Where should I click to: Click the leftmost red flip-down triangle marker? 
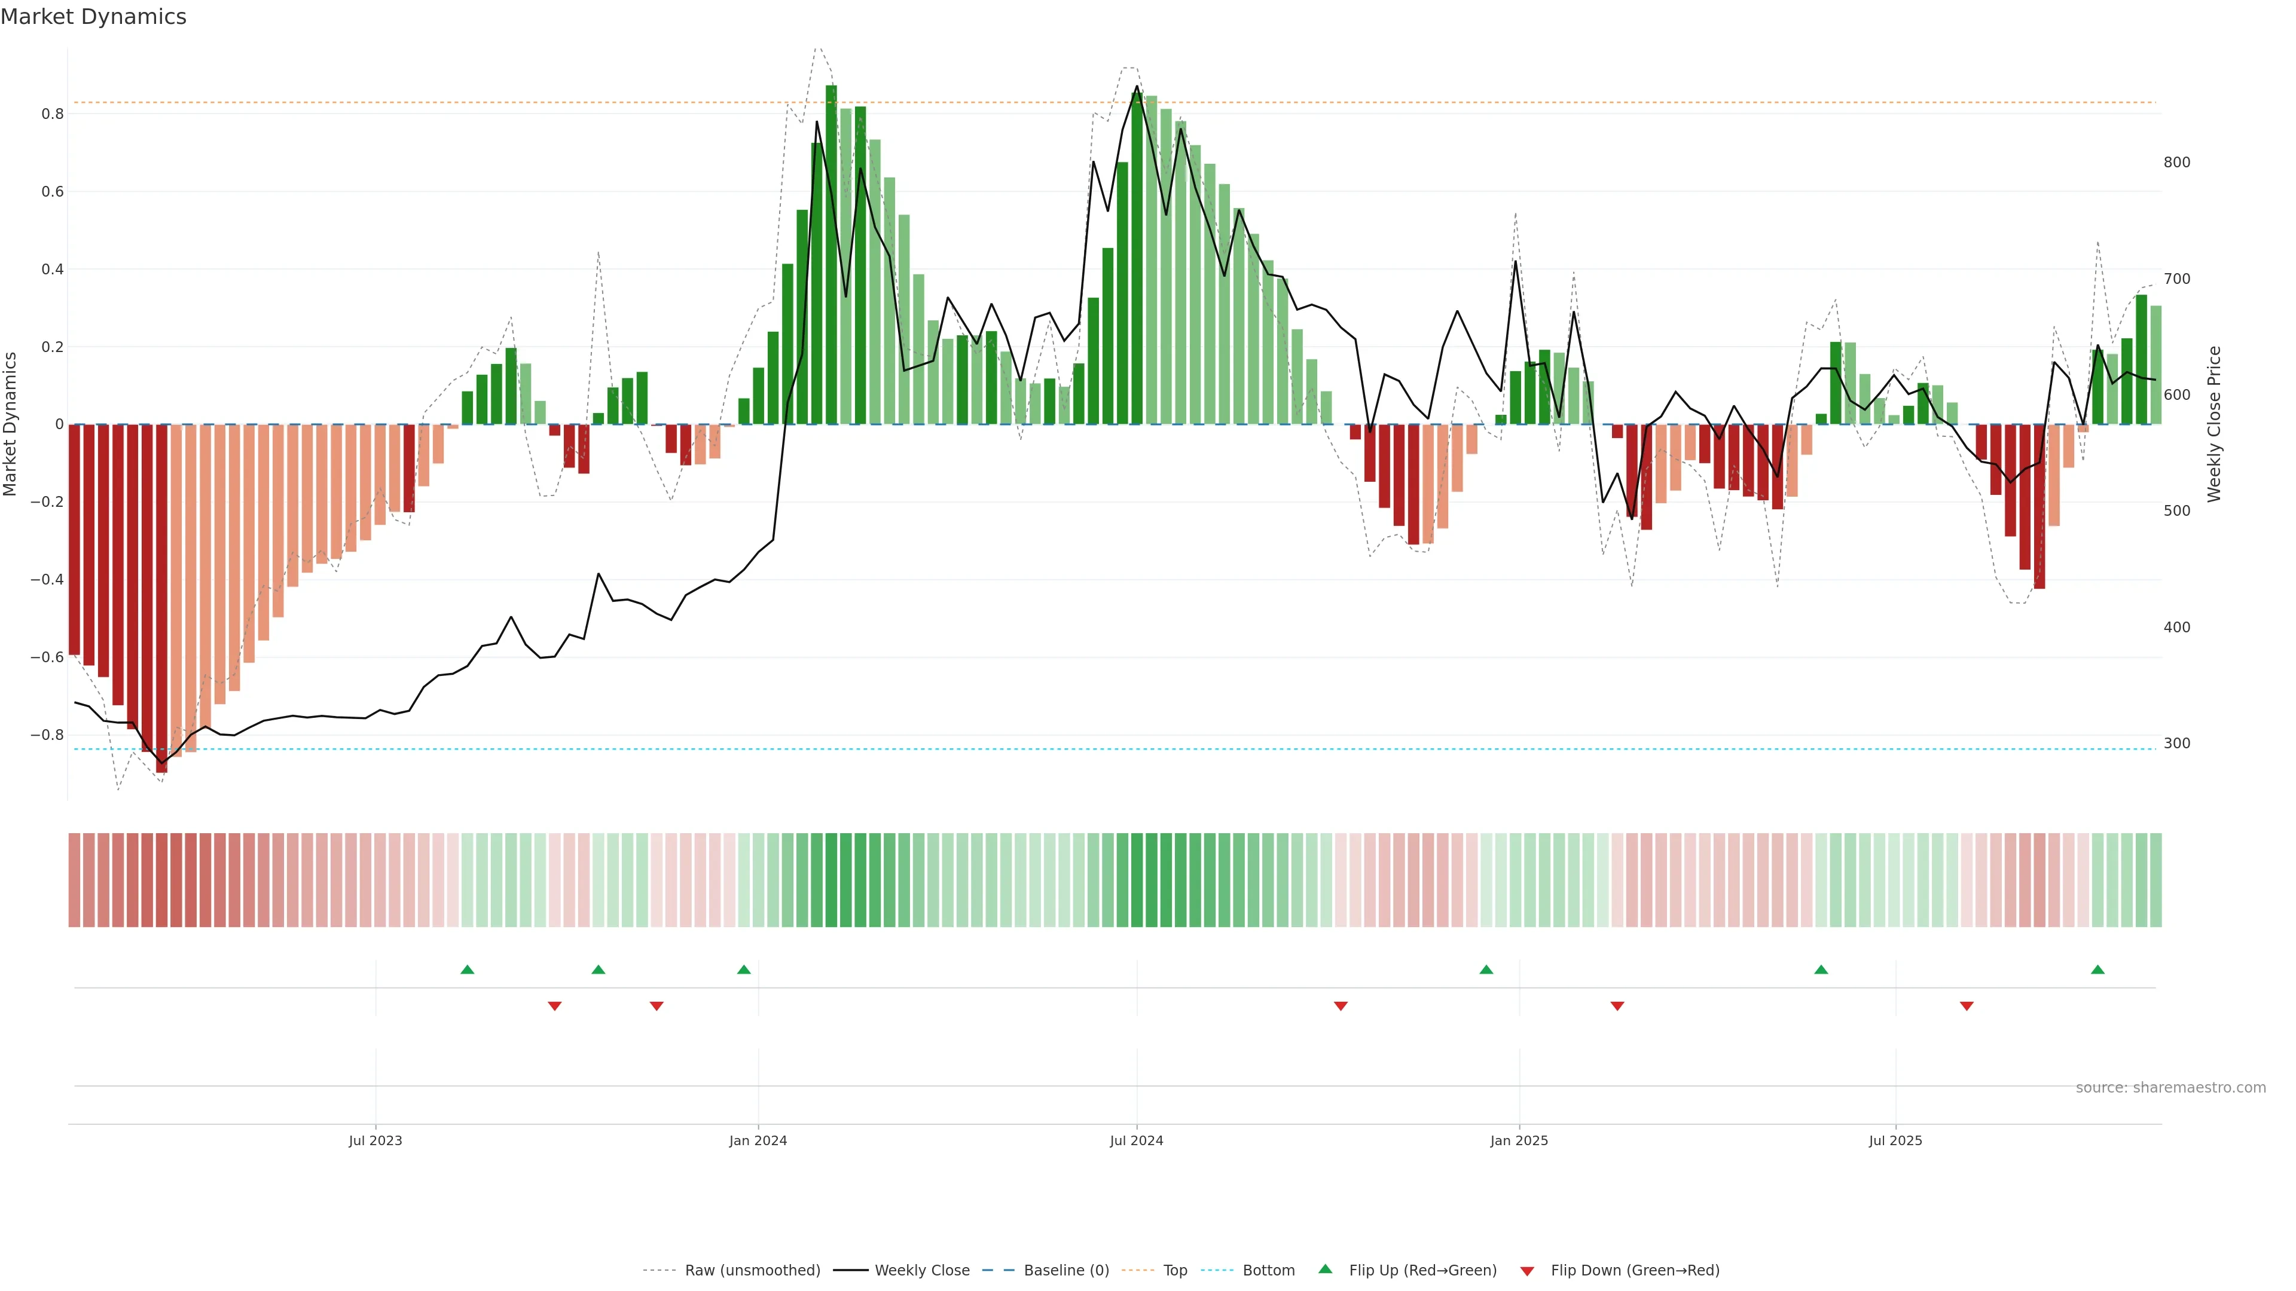click(x=554, y=1006)
